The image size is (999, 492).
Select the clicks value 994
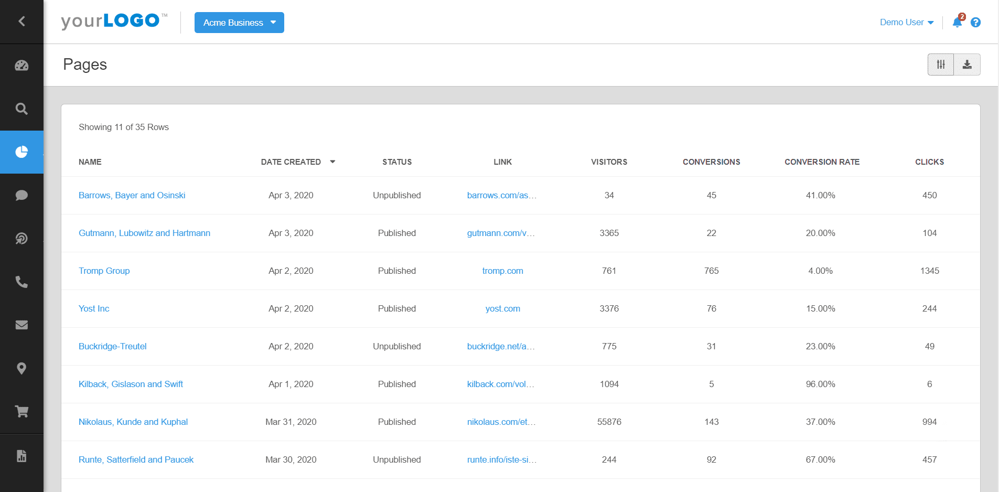pyautogui.click(x=929, y=422)
